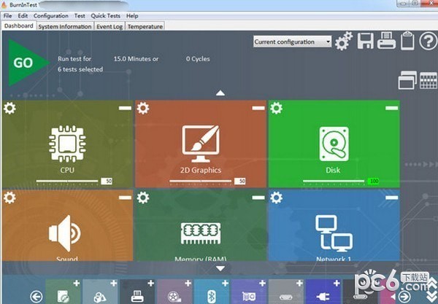Click the Disk hard drive tile icon
438x304 pixels.
tap(334, 144)
